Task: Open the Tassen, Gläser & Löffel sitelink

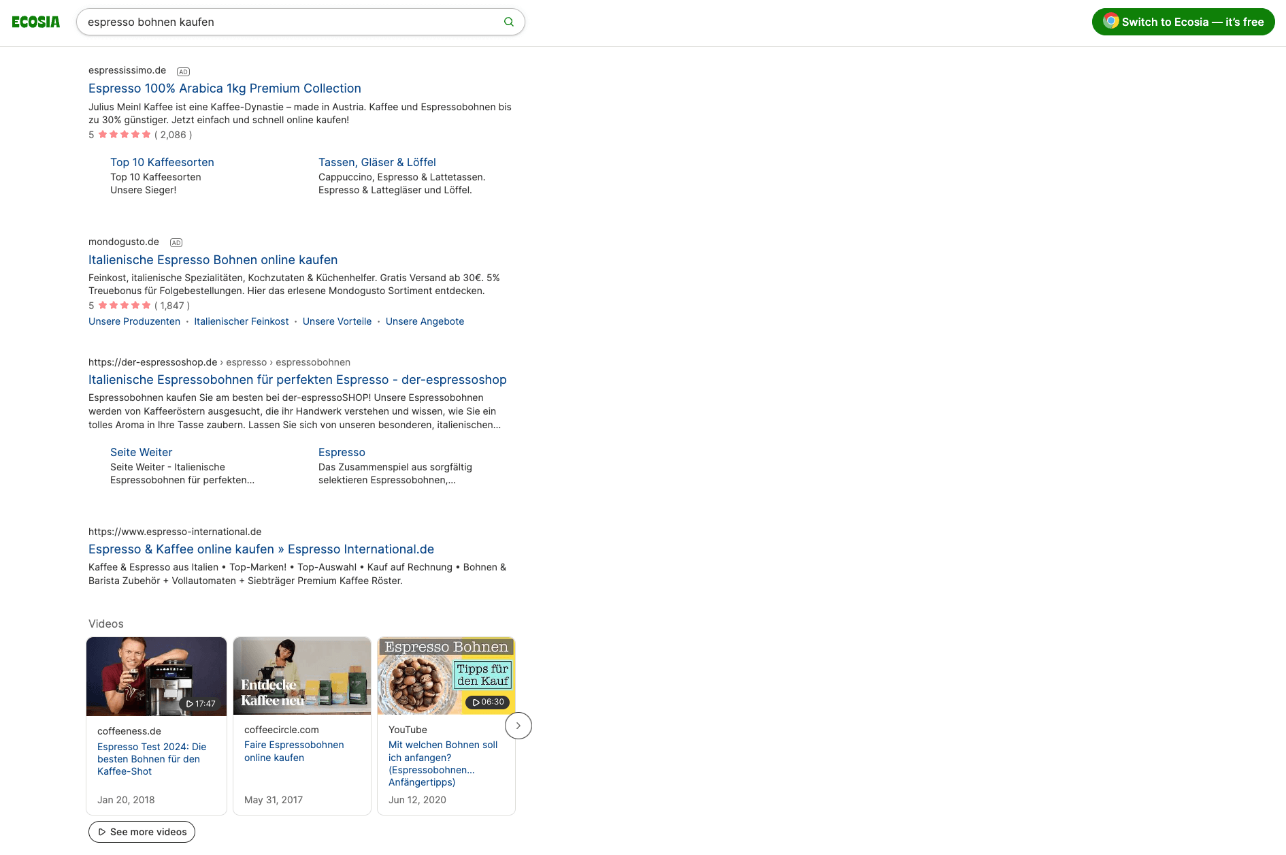Action: 377,162
